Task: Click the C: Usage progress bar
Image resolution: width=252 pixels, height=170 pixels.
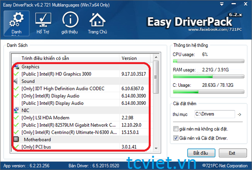Action: click(209, 92)
